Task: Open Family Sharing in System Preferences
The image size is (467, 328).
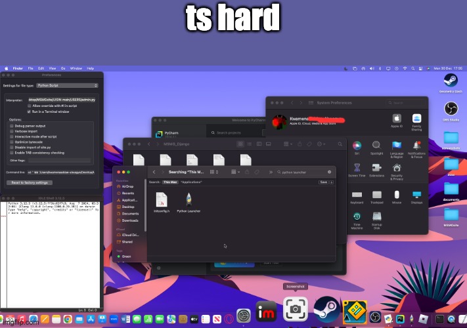Action: (x=416, y=122)
